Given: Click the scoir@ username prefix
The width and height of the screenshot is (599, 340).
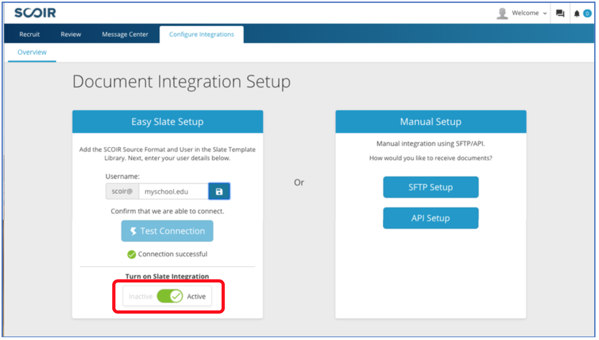Looking at the screenshot, I should pos(122,192).
